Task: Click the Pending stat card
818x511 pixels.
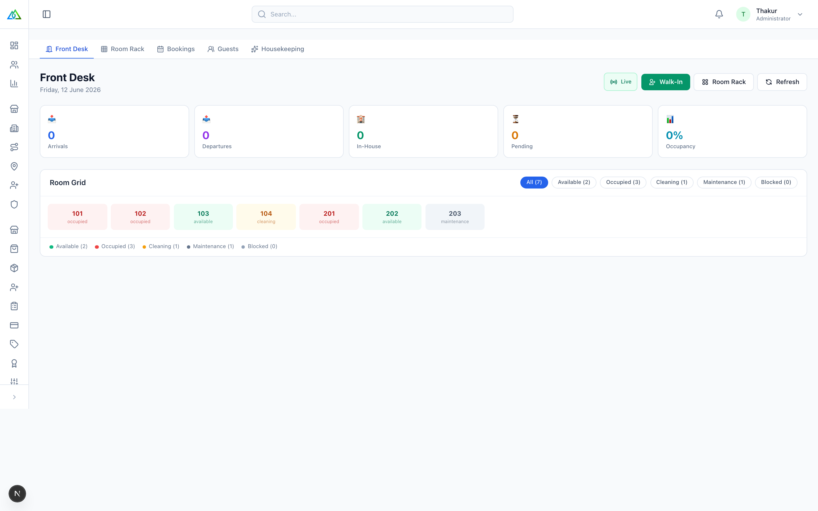Action: (578, 131)
